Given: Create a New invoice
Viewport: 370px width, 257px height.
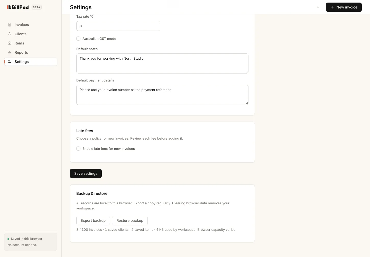Looking at the screenshot, I should click(x=344, y=7).
